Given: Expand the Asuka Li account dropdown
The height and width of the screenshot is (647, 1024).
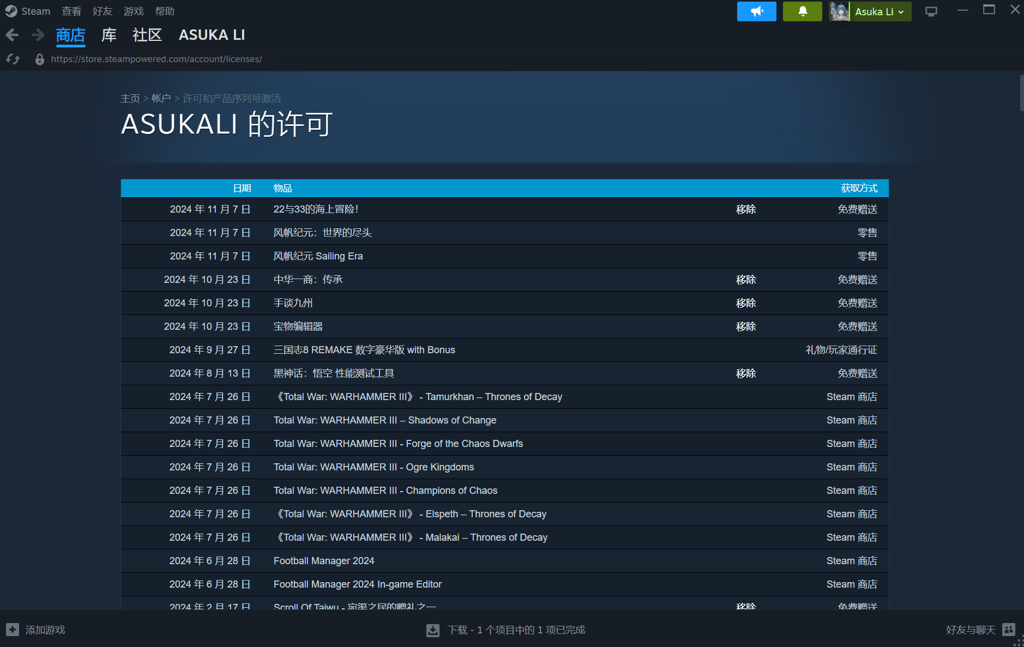Looking at the screenshot, I should click(880, 11).
